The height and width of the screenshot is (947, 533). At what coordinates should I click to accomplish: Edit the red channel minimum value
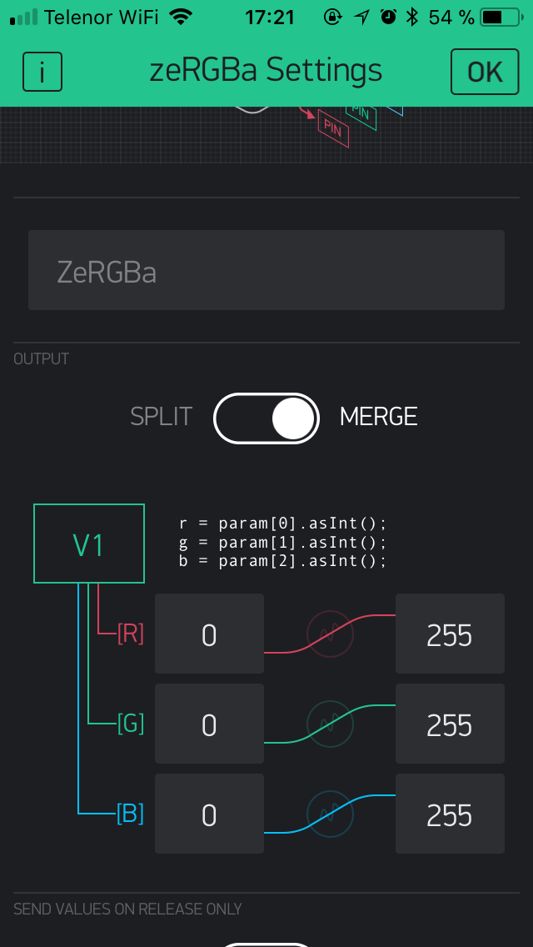(209, 634)
